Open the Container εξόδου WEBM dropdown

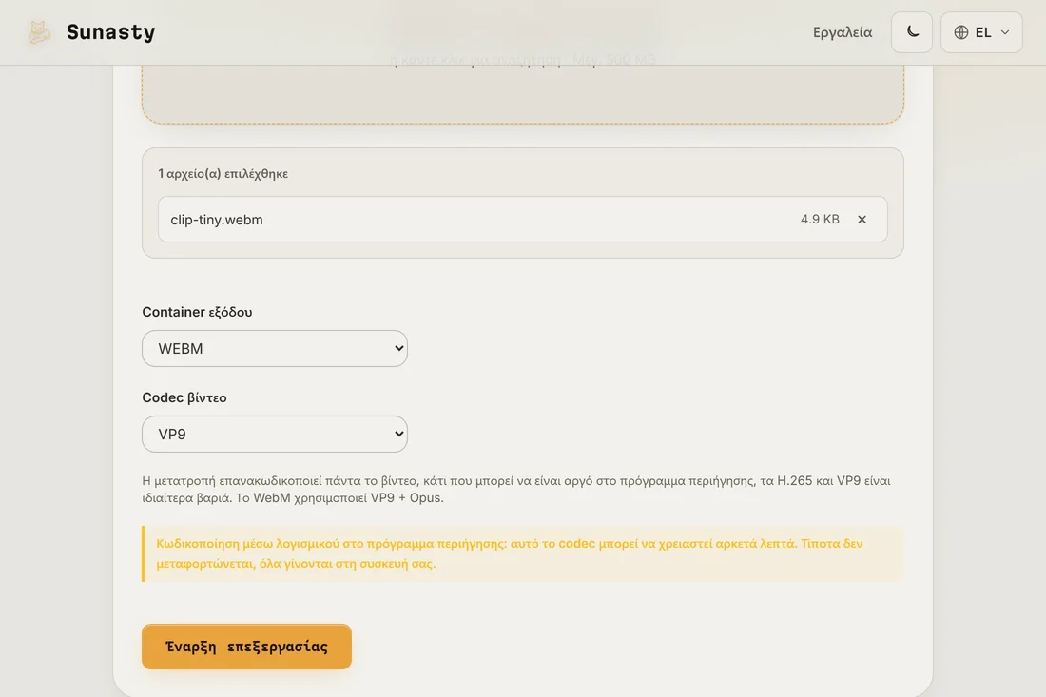pyautogui.click(x=275, y=348)
